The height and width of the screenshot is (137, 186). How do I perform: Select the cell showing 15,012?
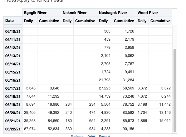tap(160, 121)
